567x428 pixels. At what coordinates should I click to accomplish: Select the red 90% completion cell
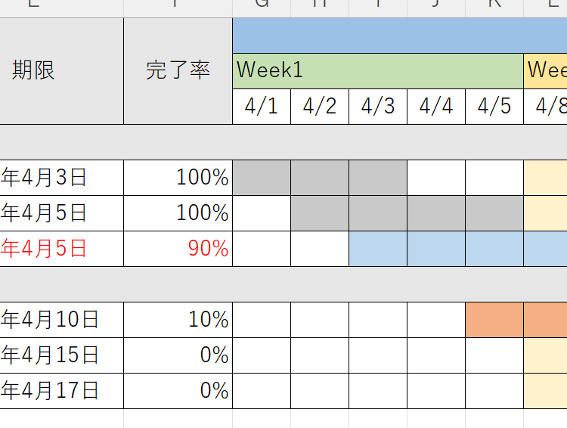tap(178, 249)
